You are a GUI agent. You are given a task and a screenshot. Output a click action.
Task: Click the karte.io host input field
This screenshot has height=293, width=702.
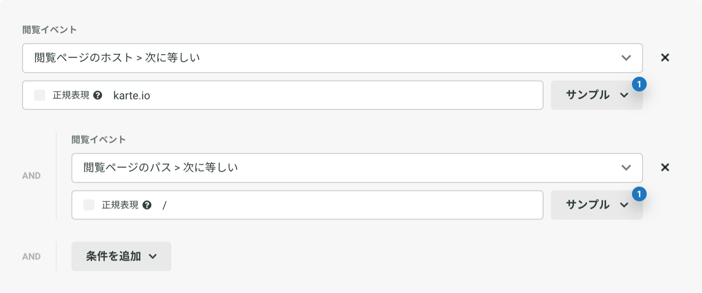pyautogui.click(x=325, y=95)
